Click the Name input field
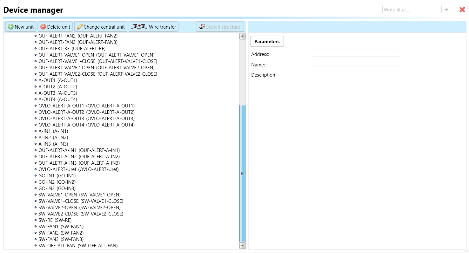 [x=356, y=64]
